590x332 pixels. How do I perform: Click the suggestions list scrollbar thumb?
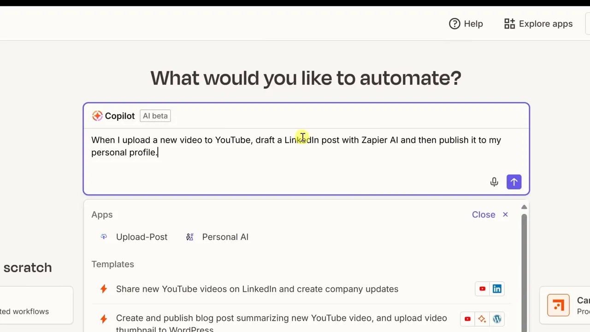pyautogui.click(x=524, y=272)
